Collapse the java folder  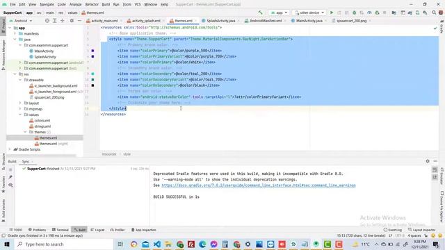(x=15, y=40)
